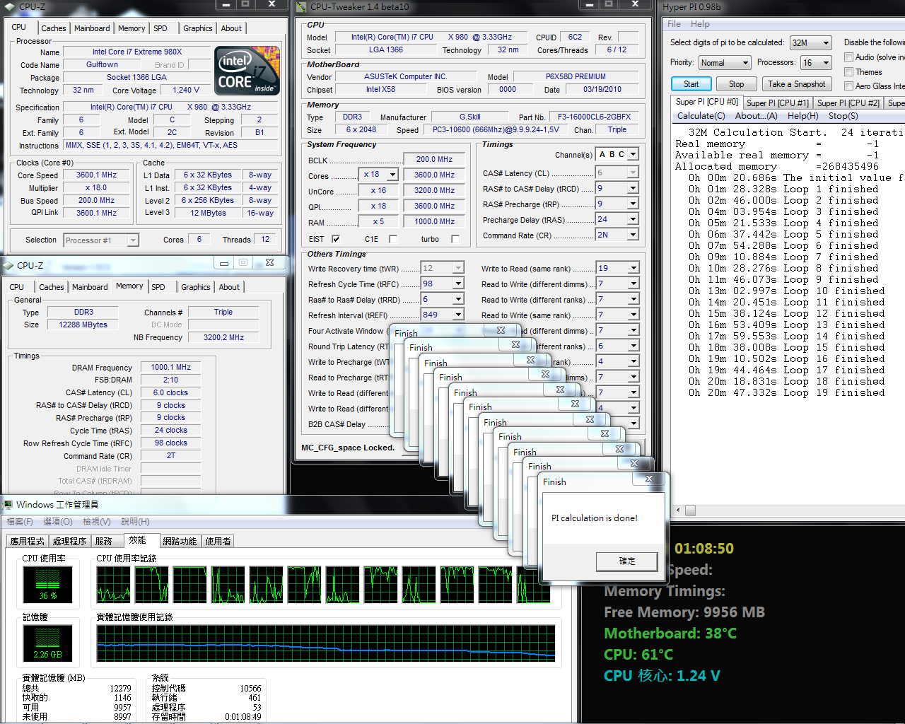Open Graphics tab in lower CPU-Z window

(196, 287)
